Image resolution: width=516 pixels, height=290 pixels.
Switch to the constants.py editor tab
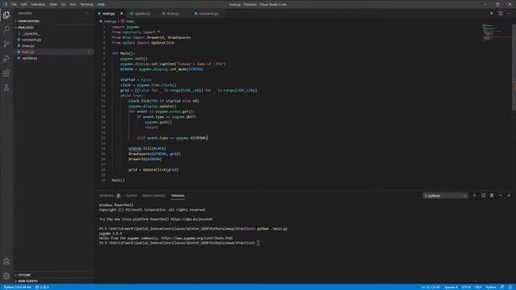(209, 14)
